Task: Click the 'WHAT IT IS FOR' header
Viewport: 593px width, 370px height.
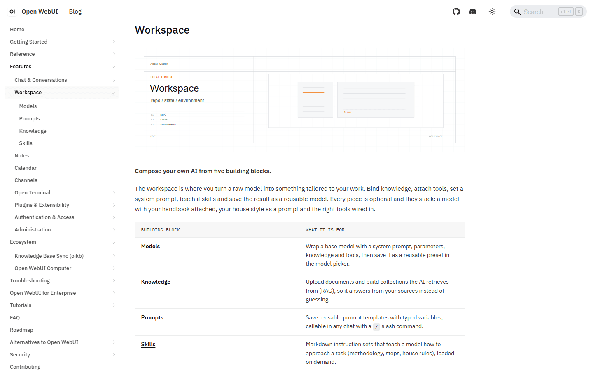Action: click(x=325, y=230)
